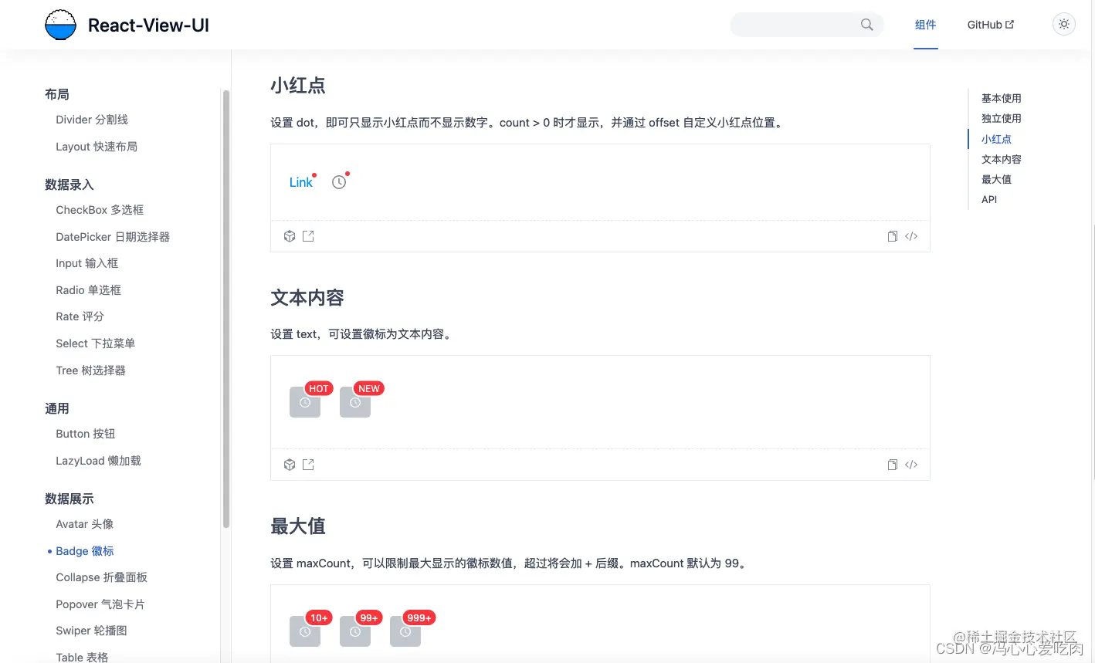Open the CodeSandbox icon in the 小红点 demo
The image size is (1095, 663).
point(289,235)
